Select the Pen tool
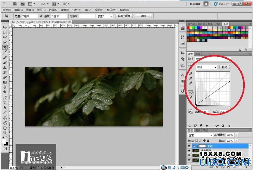253x170 pixels. point(5,98)
